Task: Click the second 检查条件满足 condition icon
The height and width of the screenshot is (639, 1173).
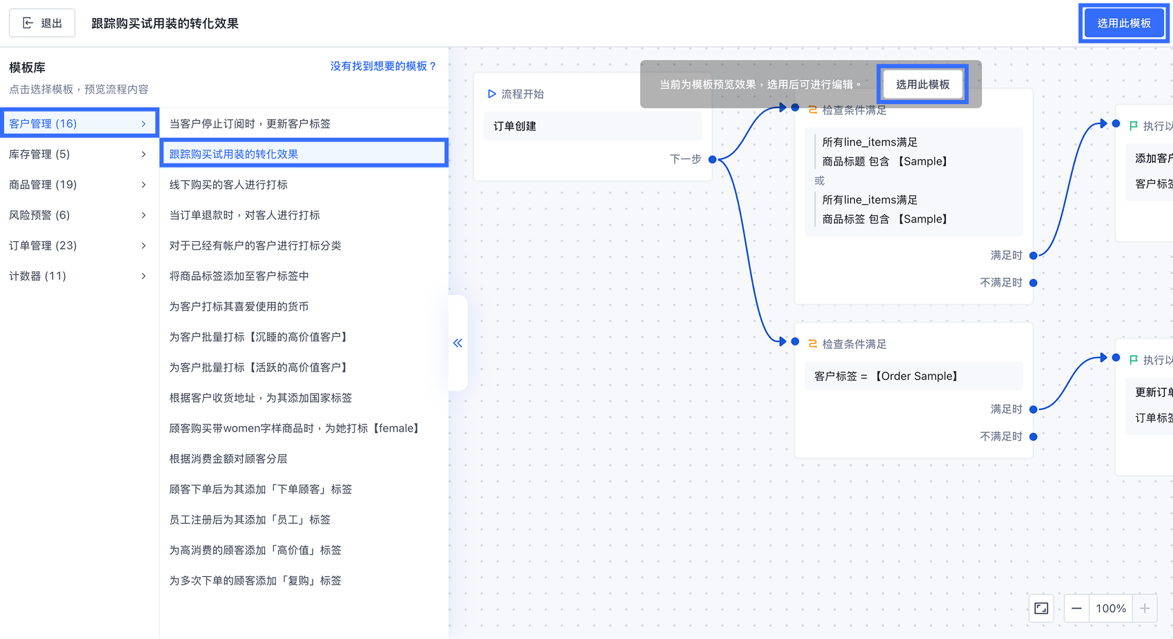Action: click(x=813, y=343)
